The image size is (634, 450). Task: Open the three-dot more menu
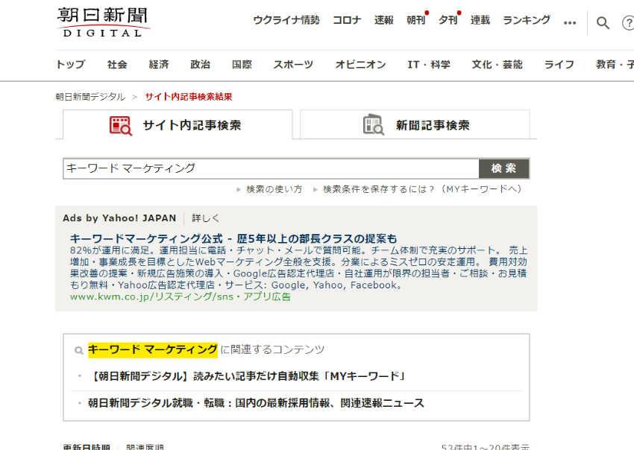pos(570,23)
